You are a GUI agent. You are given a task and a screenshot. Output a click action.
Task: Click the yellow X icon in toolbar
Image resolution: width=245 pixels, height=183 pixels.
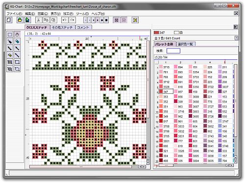135,20
